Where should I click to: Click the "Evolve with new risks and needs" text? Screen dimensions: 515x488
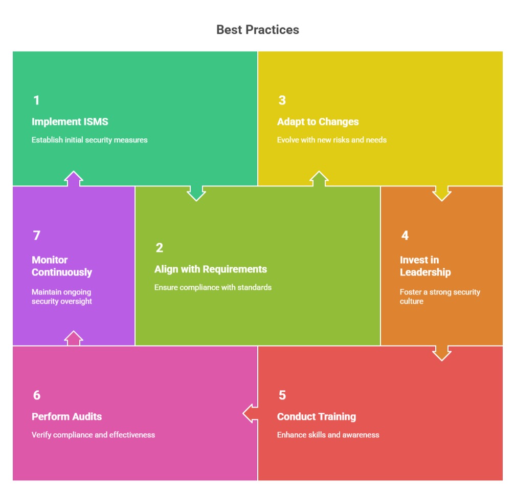331,140
